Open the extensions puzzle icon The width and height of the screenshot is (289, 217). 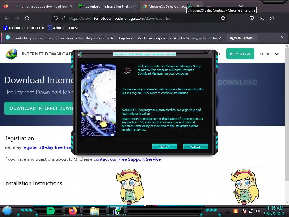(x=272, y=18)
